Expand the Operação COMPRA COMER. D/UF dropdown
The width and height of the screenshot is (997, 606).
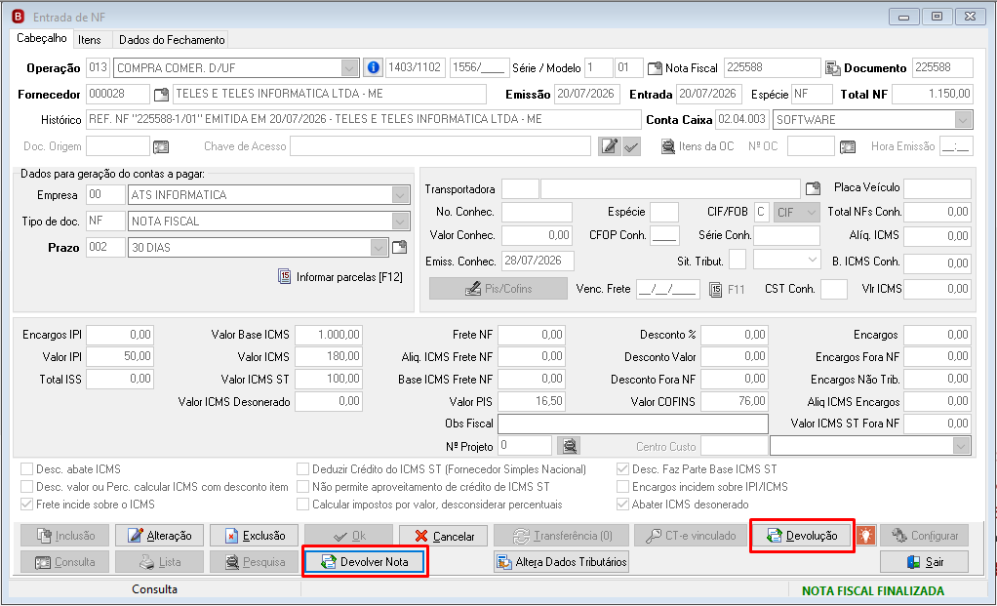[x=349, y=68]
